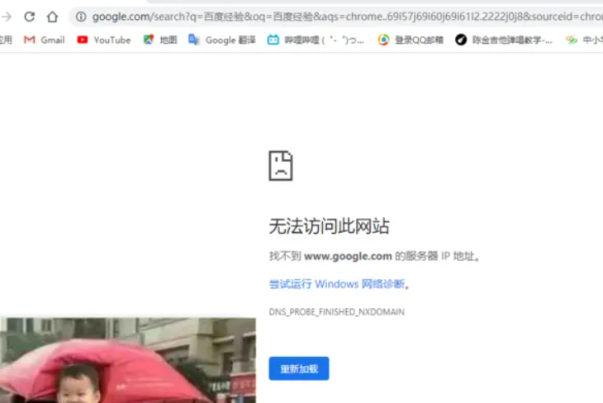
Task: Reload the page with the refresh icon
Action: 29,17
